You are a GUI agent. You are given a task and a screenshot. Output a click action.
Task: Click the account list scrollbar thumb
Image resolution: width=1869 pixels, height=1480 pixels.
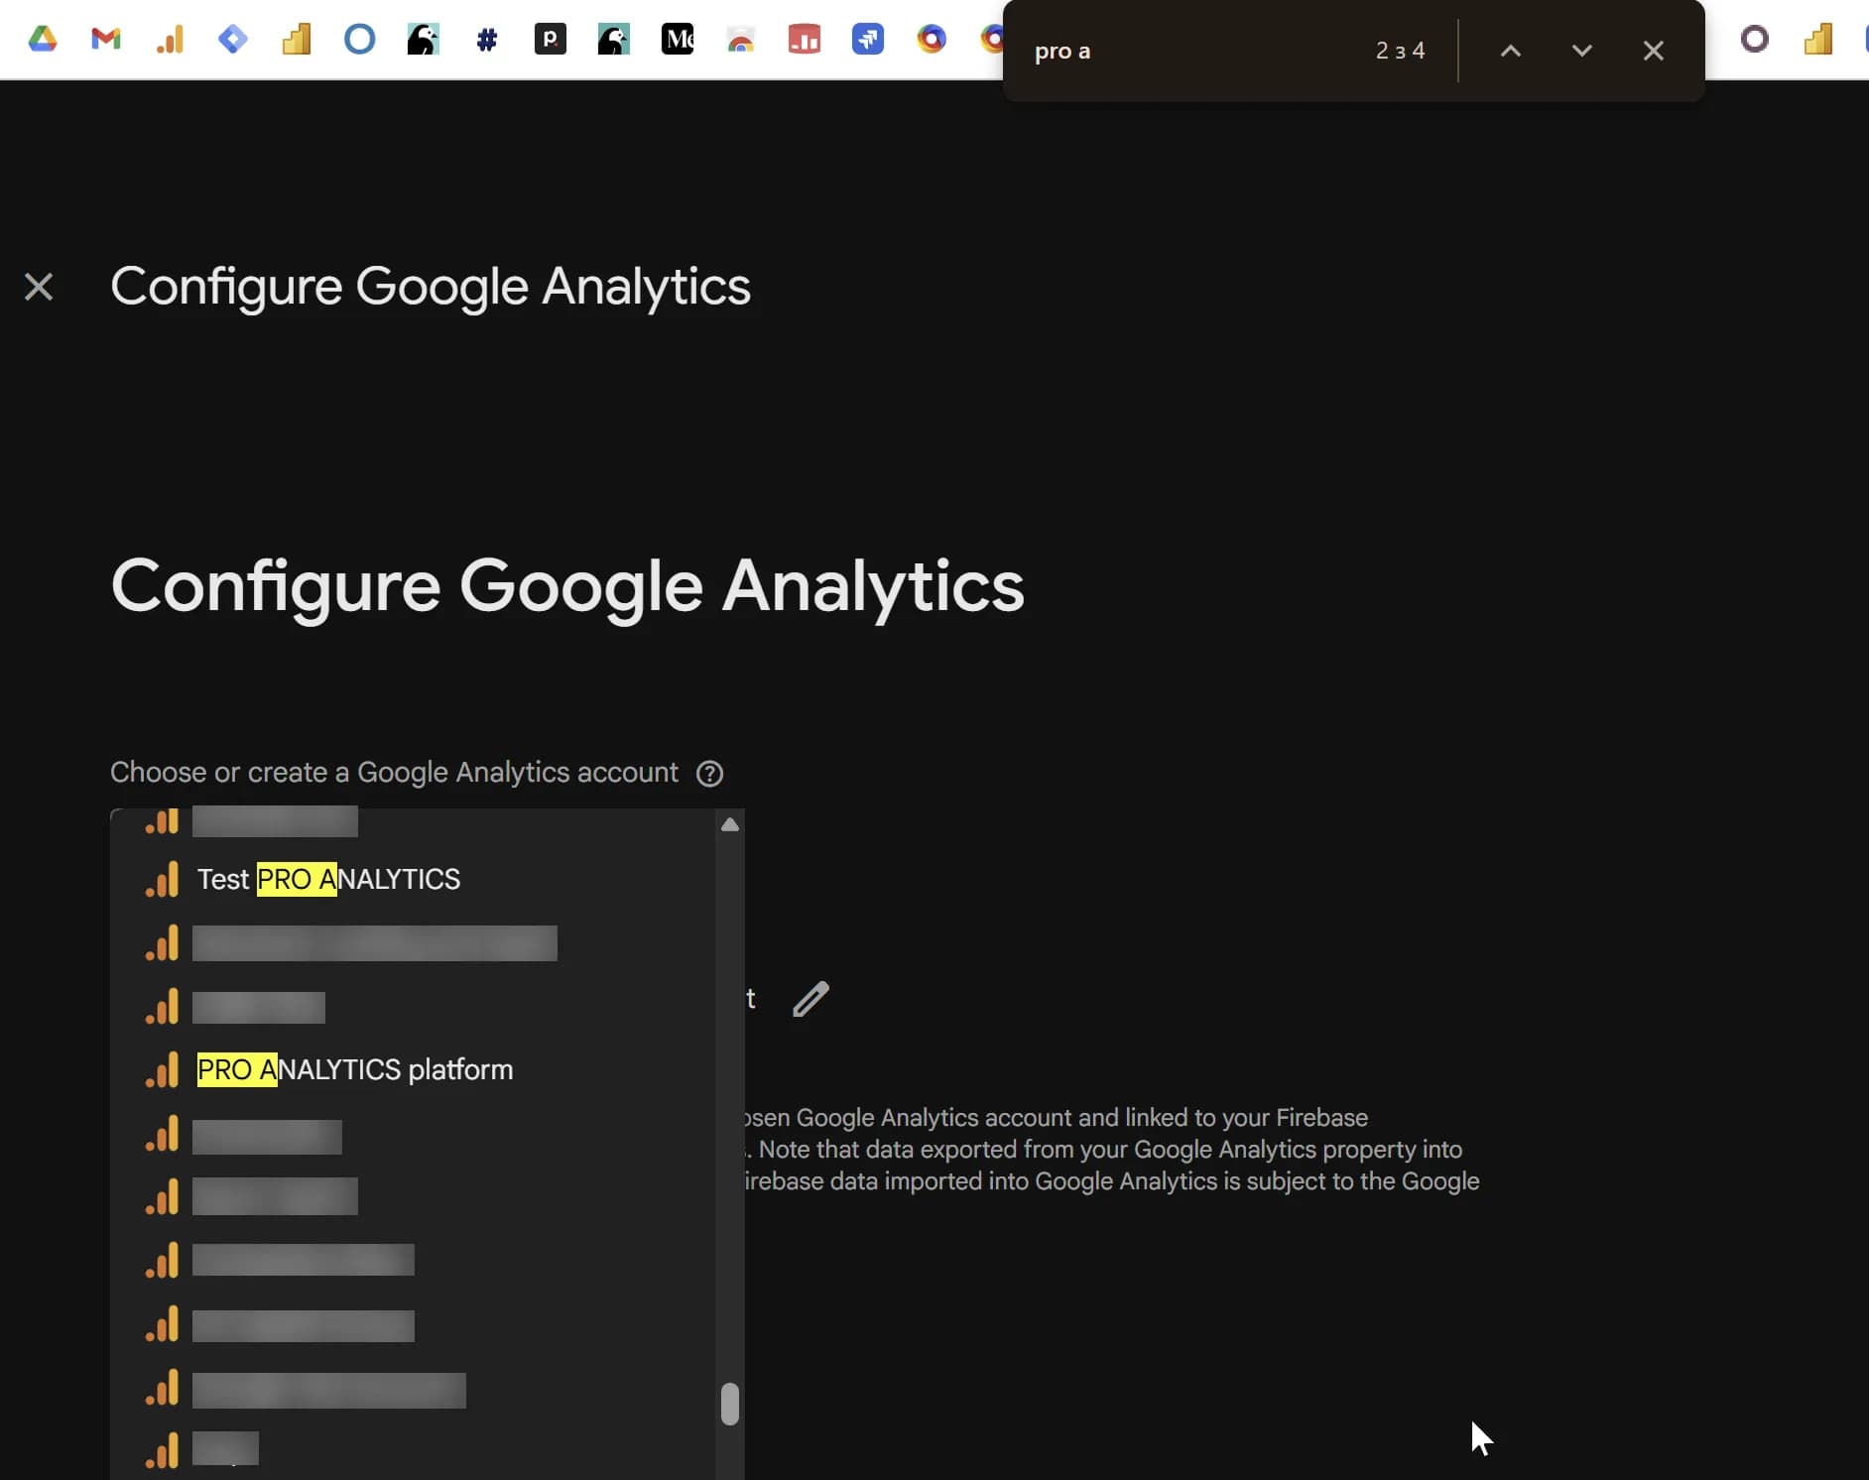tap(730, 1404)
